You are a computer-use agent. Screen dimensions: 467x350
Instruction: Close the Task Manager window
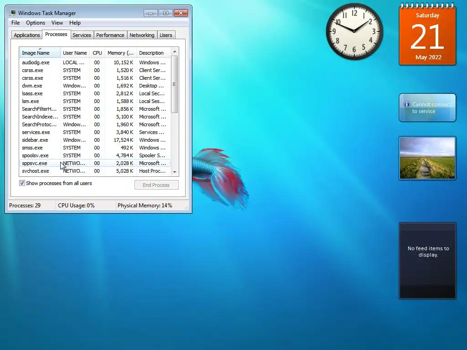coord(181,13)
